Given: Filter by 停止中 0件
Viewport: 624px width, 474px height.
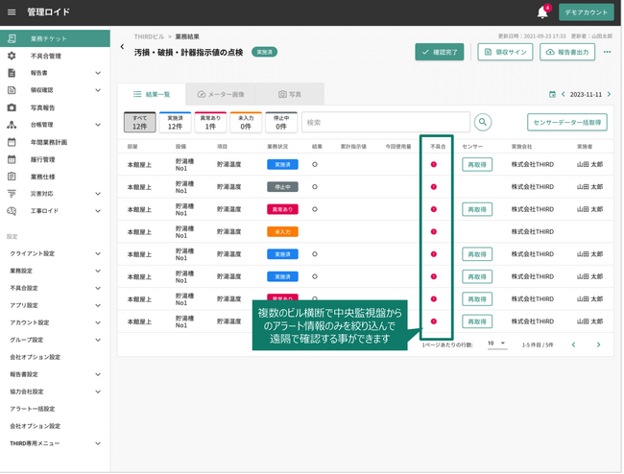Looking at the screenshot, I should pos(281,122).
